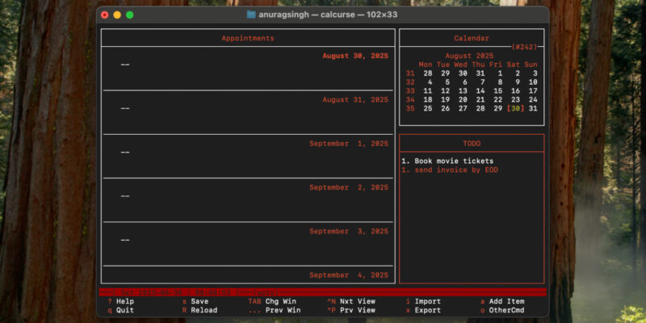Click week number 34 in the calendar
Viewport: 646px width, 323px height.
click(410, 99)
